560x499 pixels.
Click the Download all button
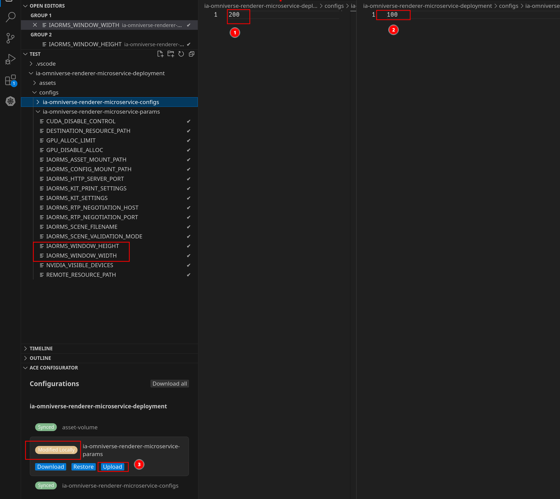point(169,384)
